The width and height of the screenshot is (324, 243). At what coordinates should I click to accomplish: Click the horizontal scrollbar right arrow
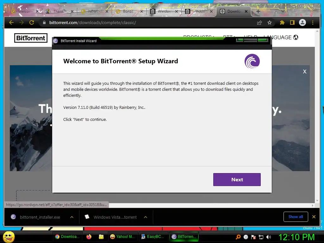313,205
